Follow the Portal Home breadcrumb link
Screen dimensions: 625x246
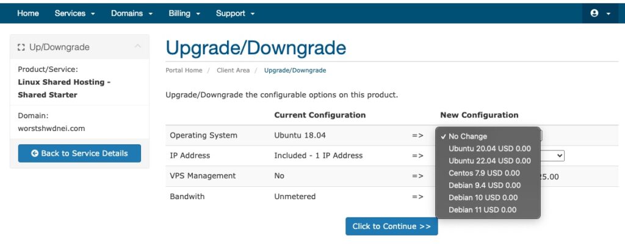pyautogui.click(x=184, y=71)
